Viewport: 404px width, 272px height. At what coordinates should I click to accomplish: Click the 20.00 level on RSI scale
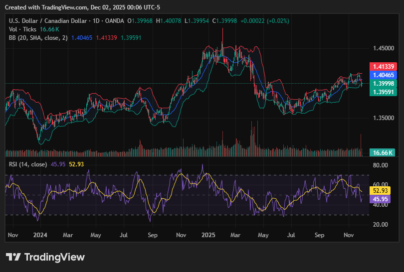pos(381,225)
